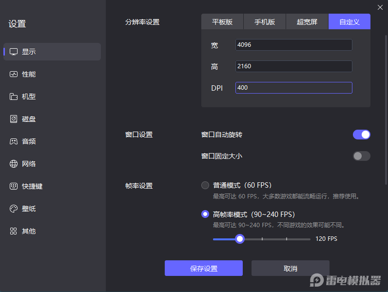The image size is (388, 292).
Task: Open the 其他 settings section
Action: click(x=52, y=231)
